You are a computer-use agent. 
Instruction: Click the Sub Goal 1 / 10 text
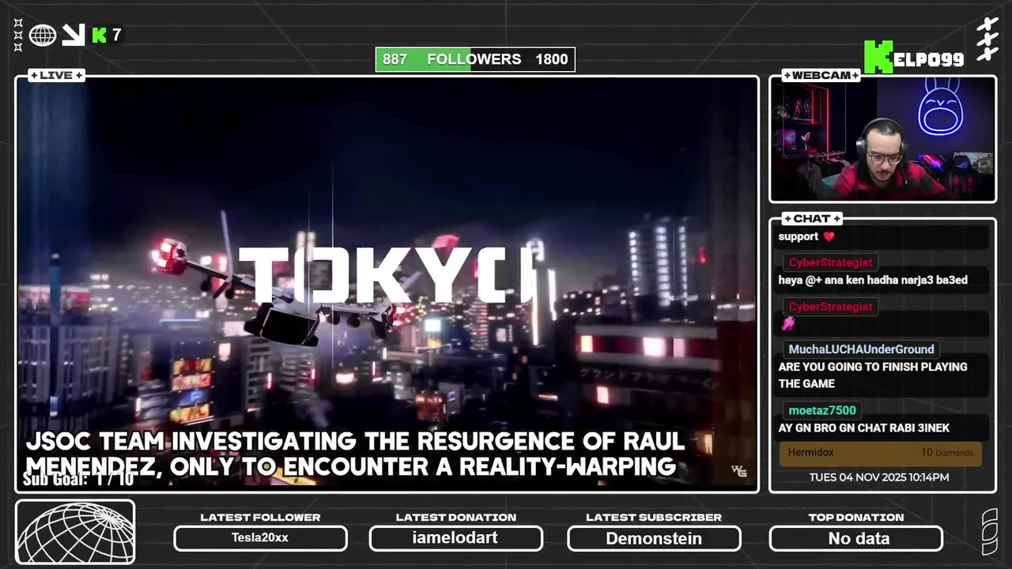[78, 479]
